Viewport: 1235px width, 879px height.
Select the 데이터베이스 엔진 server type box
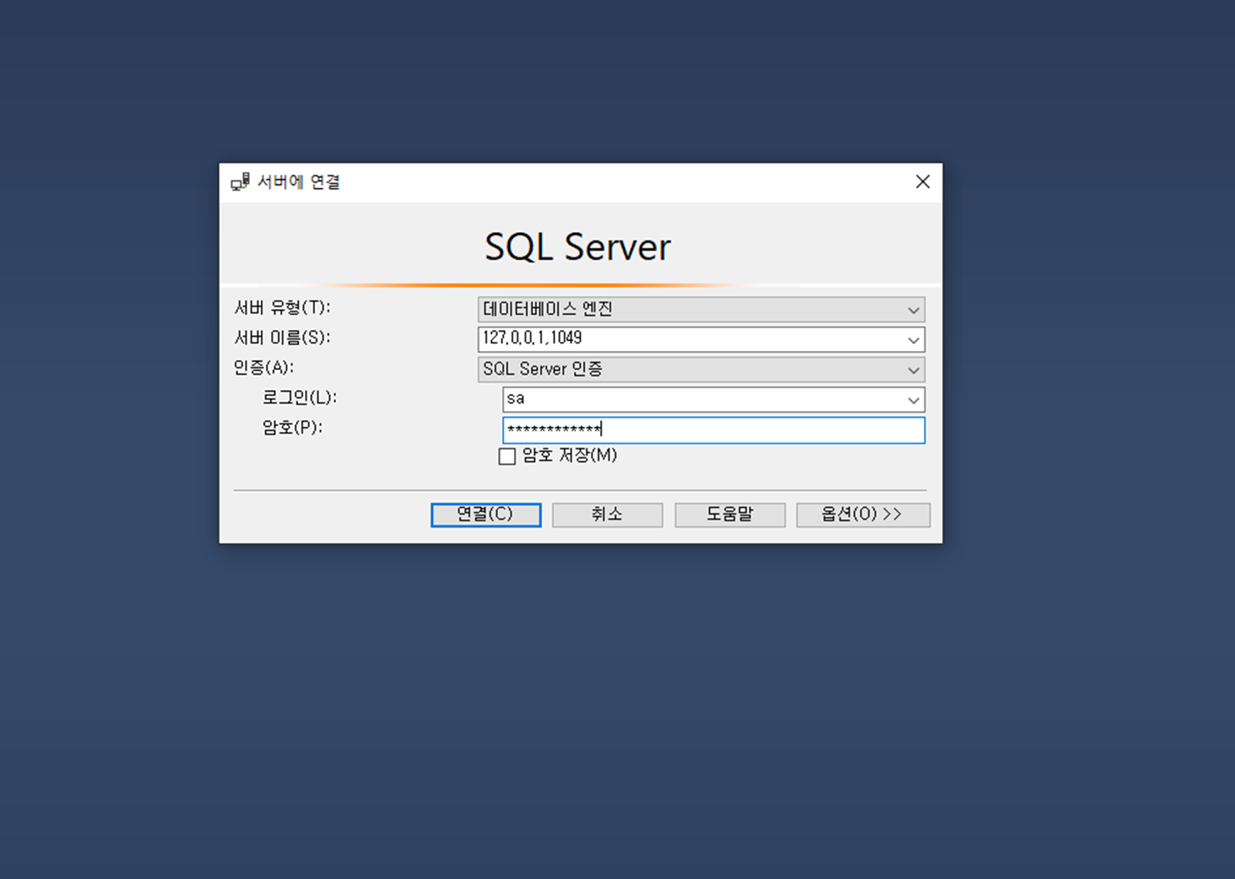(701, 310)
